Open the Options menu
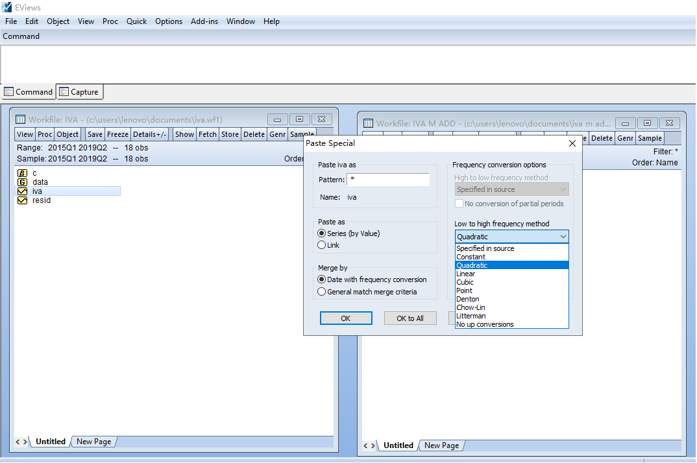Screen dimensions: 697x463 click(x=169, y=21)
